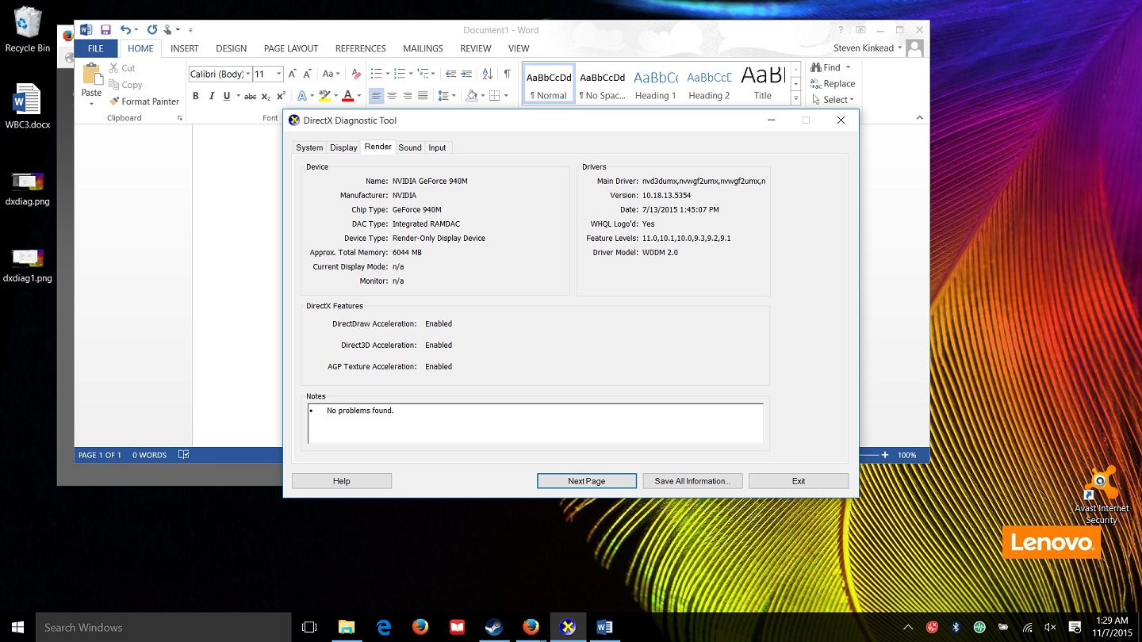The image size is (1142, 642).
Task: Undo the last action in Word
Action: coord(125,30)
